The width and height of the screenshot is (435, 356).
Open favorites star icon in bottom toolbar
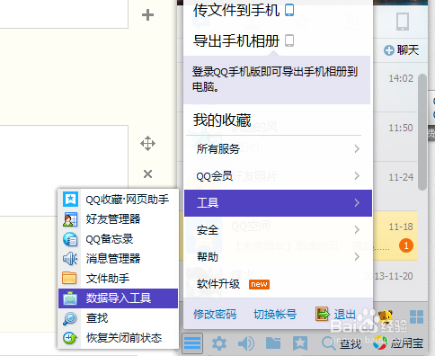[300, 343]
